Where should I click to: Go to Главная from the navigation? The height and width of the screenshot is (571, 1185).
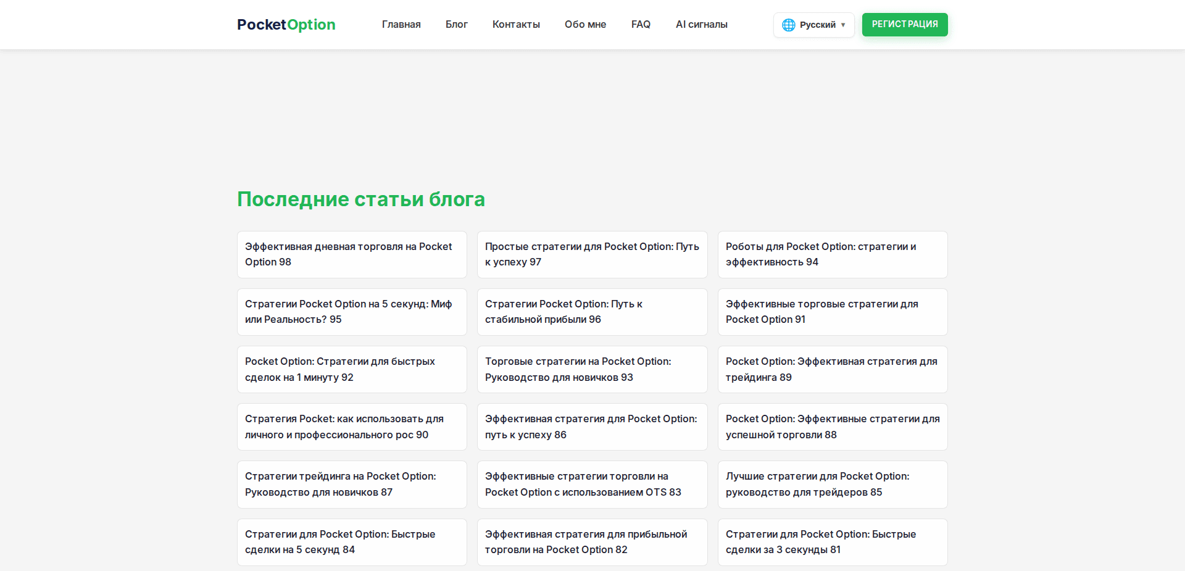tap(401, 25)
